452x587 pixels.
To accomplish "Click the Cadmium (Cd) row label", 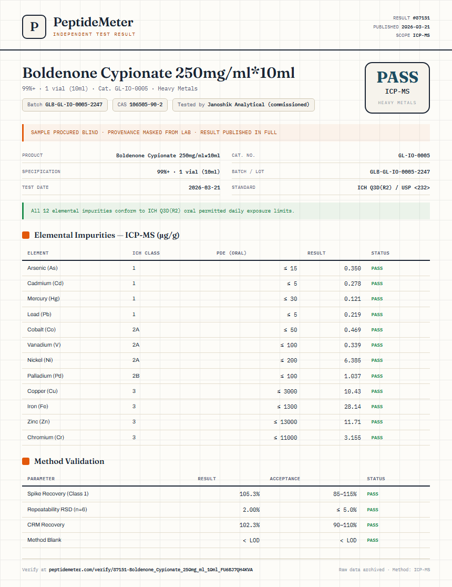I will 45,284.
